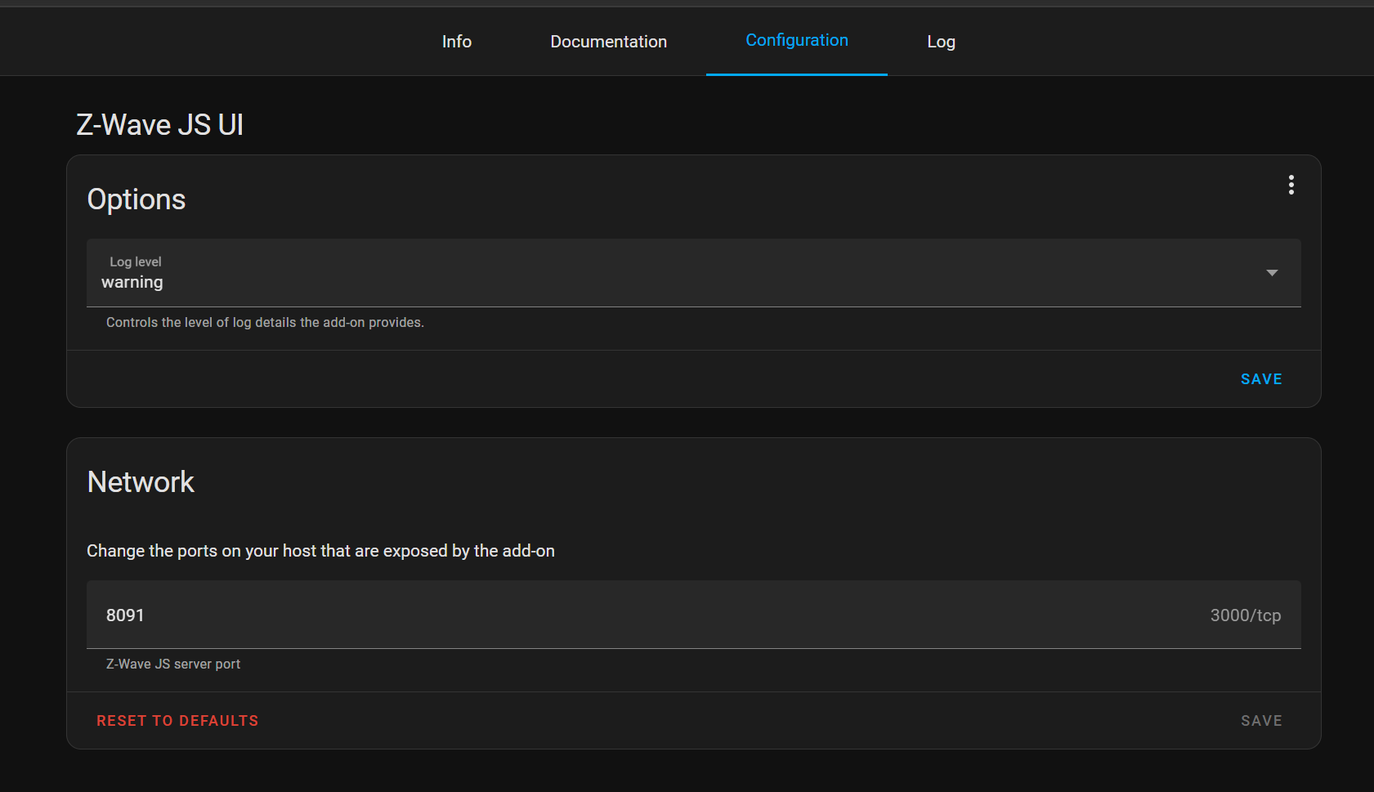Expand the Log level dropdown arrow

pos(1272,273)
